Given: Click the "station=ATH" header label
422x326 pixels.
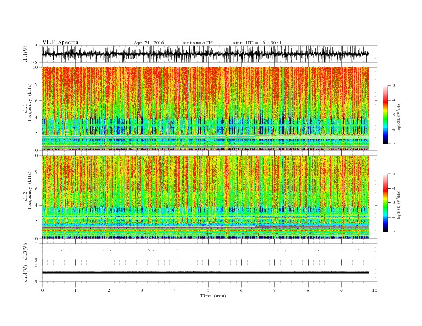Looking at the screenshot, I should tap(198, 43).
